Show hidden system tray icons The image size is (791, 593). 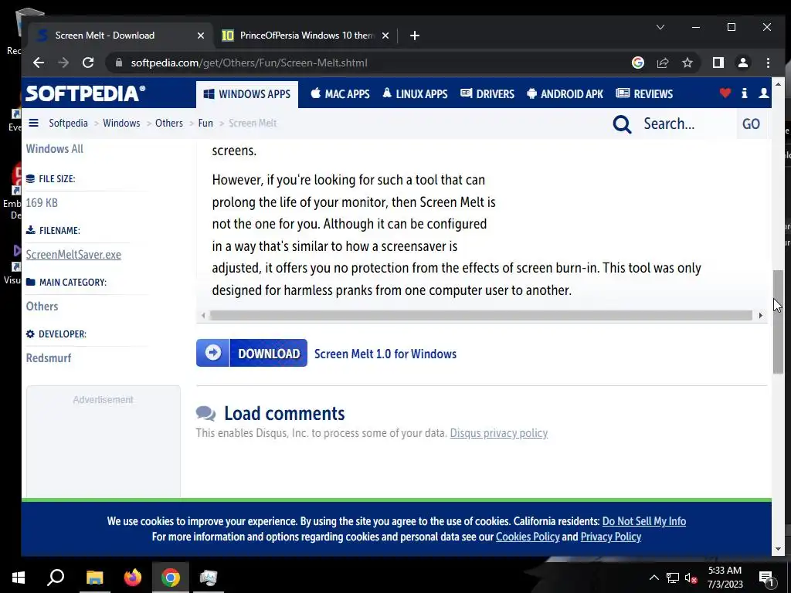654,578
